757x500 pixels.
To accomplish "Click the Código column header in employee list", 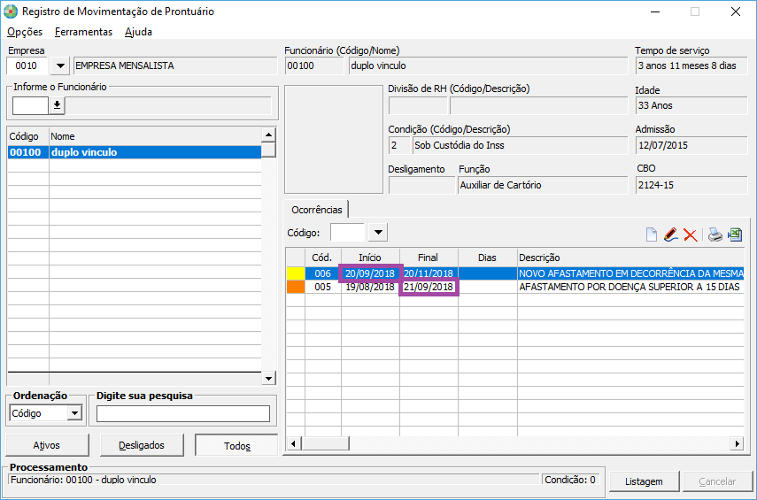I will [x=28, y=136].
